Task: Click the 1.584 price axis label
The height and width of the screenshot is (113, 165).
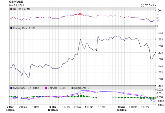Action: click(160, 33)
